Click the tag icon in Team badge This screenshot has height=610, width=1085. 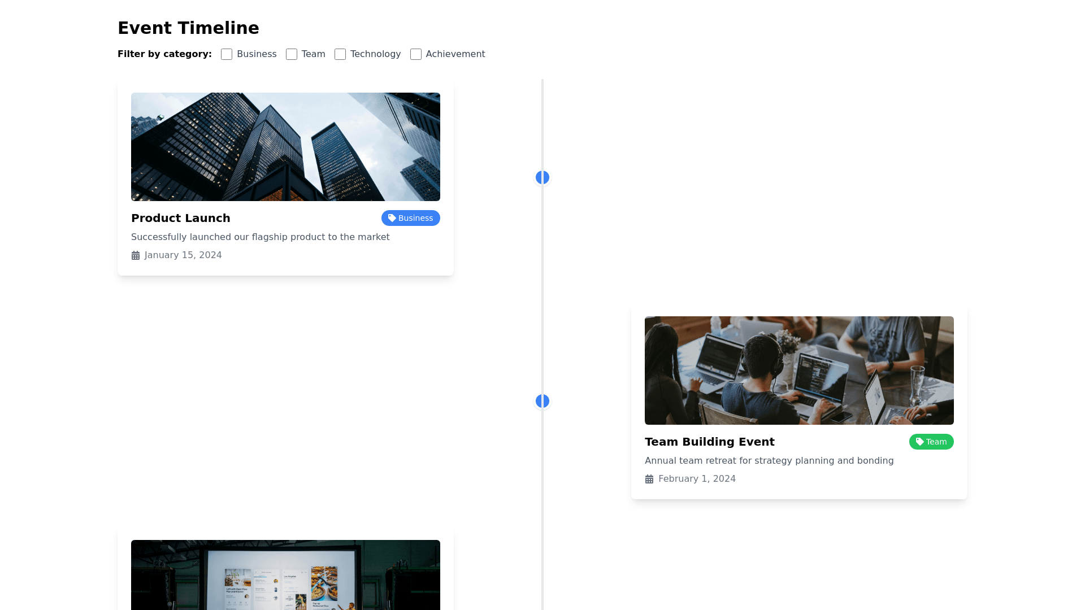click(x=919, y=442)
